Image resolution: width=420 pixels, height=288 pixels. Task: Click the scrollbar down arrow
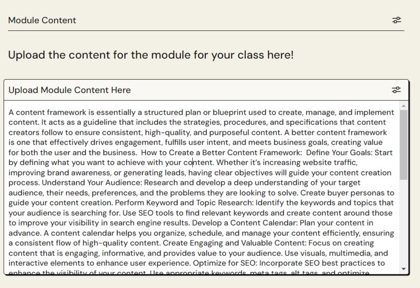(403, 269)
